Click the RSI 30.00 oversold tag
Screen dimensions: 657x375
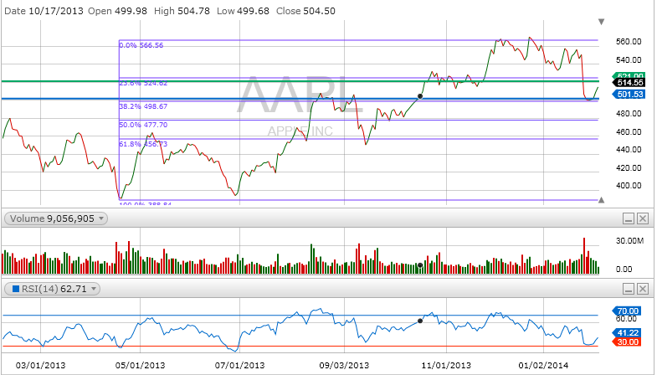pos(627,342)
